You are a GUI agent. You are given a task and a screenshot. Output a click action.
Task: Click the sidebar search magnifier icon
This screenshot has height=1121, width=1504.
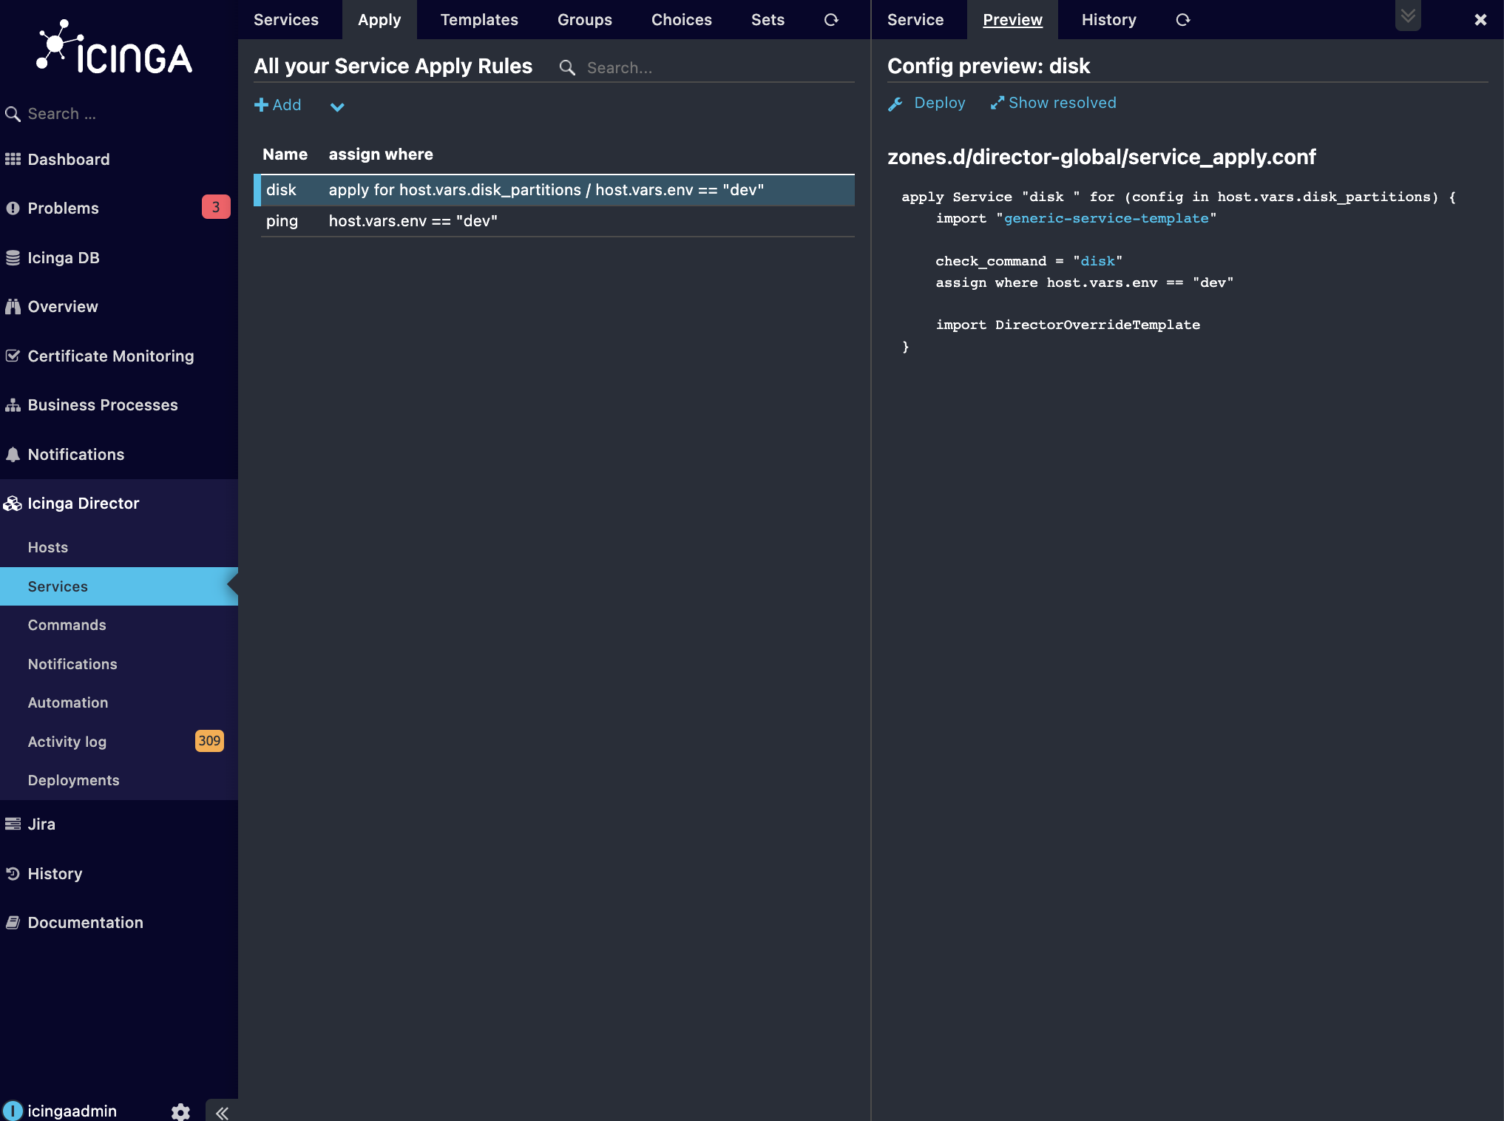click(13, 114)
